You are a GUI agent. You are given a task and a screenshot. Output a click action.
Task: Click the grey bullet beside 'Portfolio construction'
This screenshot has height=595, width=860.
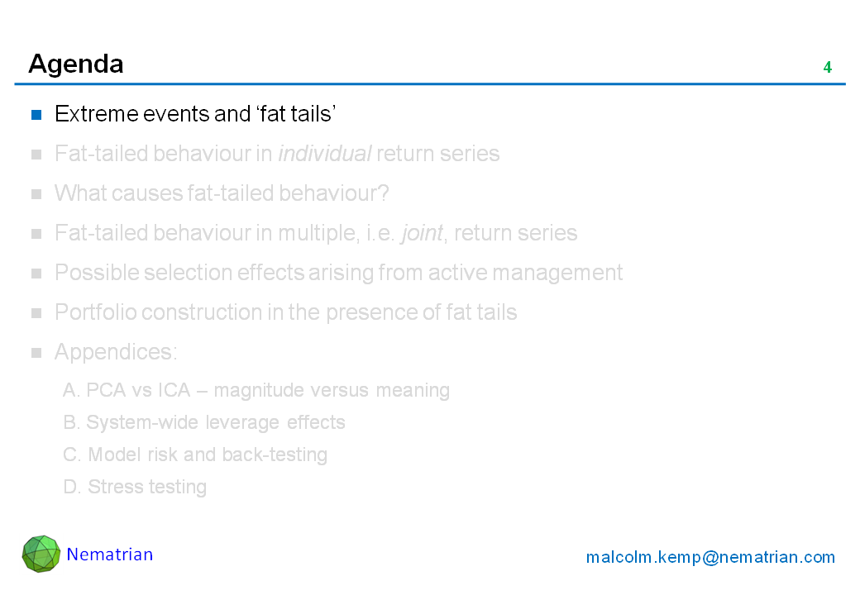click(x=36, y=313)
